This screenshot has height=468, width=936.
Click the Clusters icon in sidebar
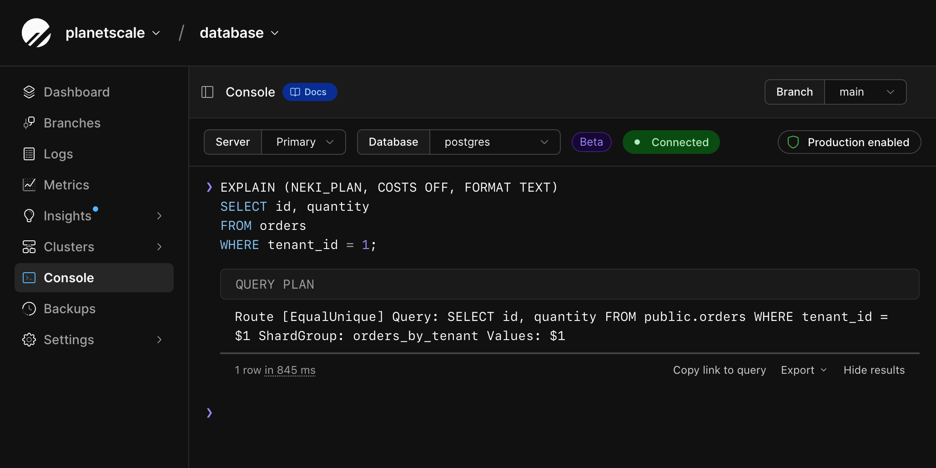(29, 247)
